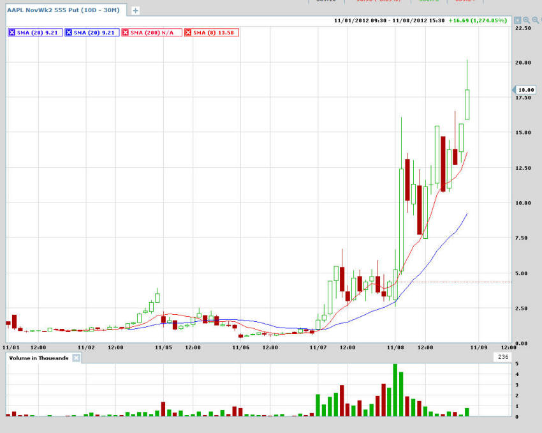Click the SMA (8) 13.58 label
The width and height of the screenshot is (542, 433).
215,33
